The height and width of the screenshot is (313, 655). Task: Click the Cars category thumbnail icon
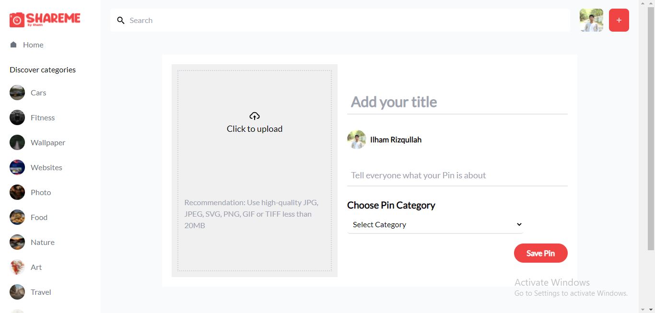[x=17, y=93]
